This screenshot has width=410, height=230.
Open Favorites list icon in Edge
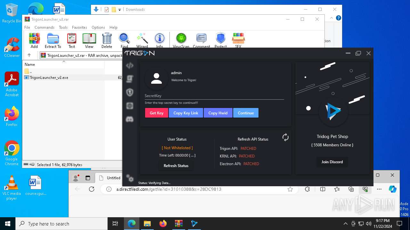click(337, 189)
